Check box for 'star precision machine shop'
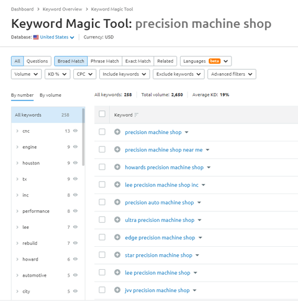Screen dimensions: 298x302 [102, 255]
